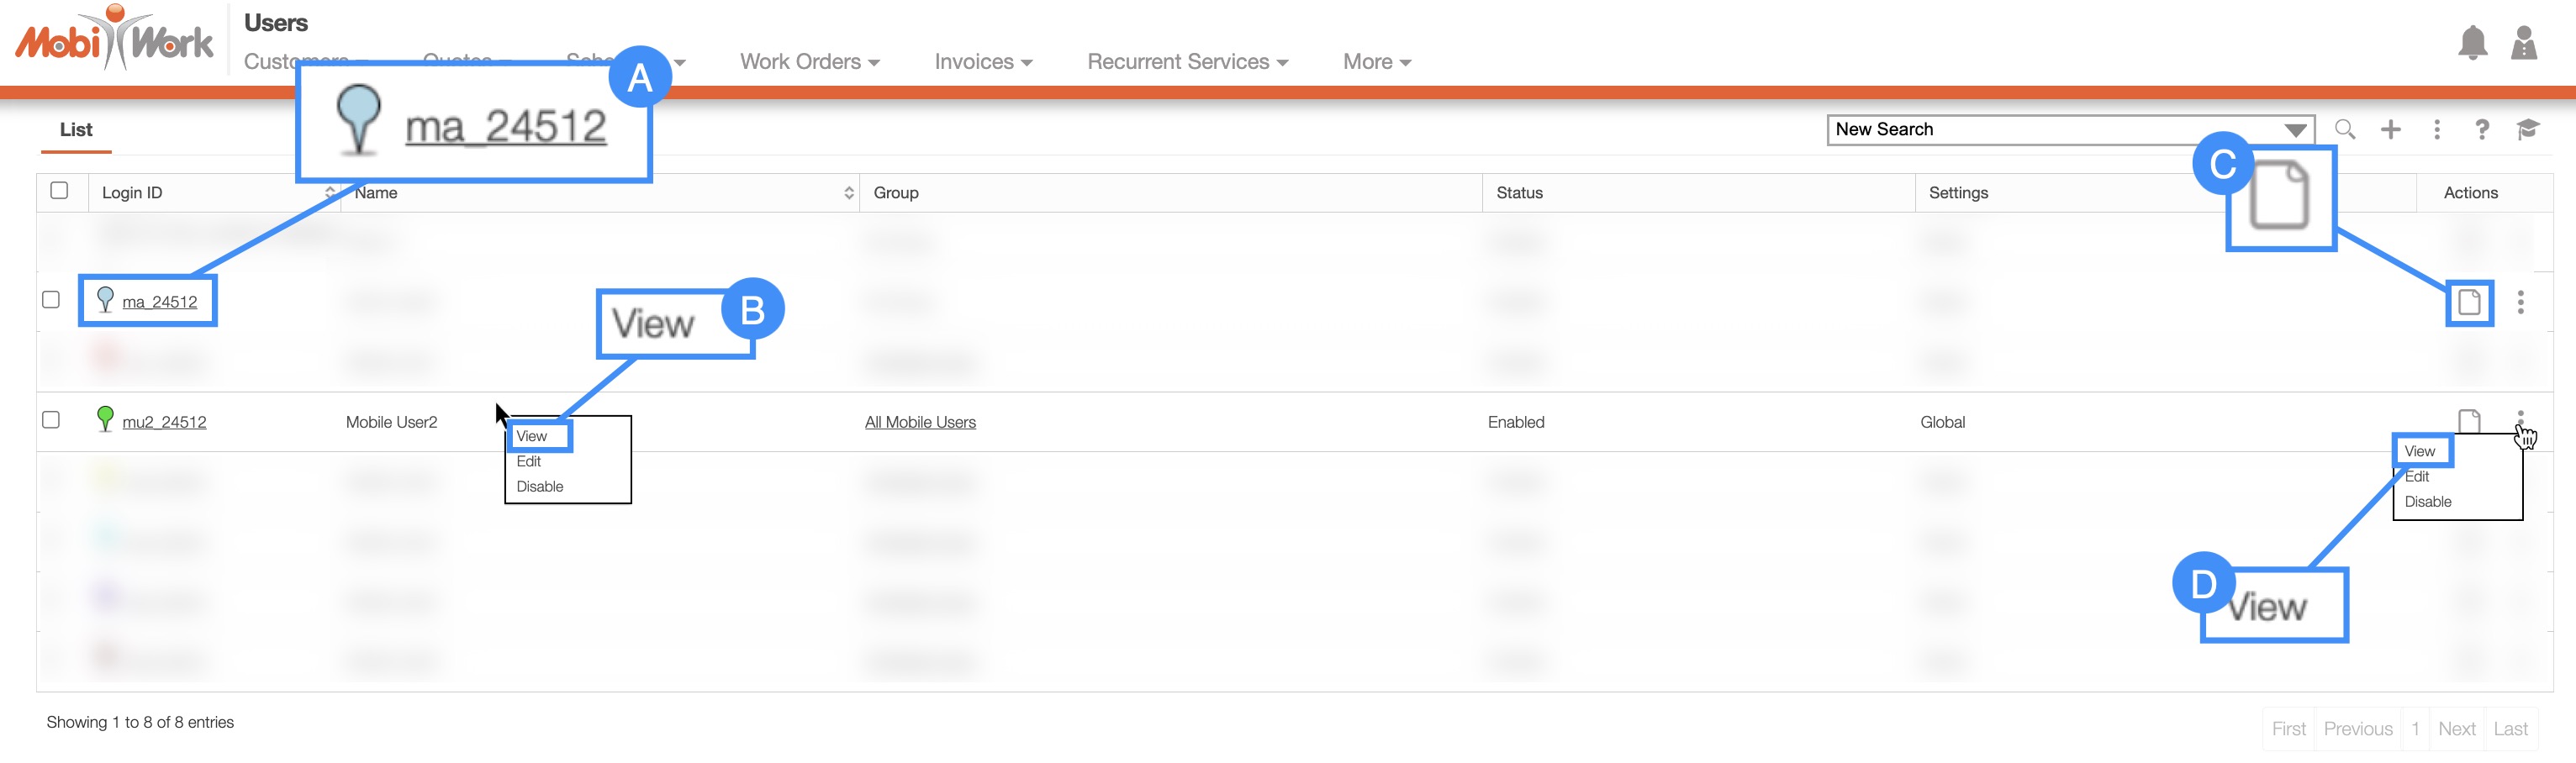The width and height of the screenshot is (2576, 763).
Task: Open the Recurrent Services menu
Action: 1187,62
